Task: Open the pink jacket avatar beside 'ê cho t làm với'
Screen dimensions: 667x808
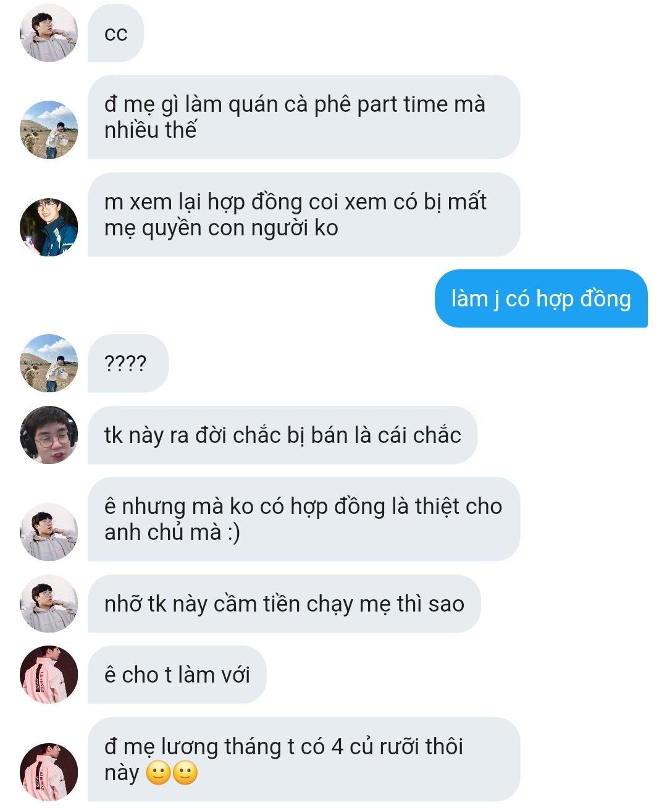Action: point(49,675)
